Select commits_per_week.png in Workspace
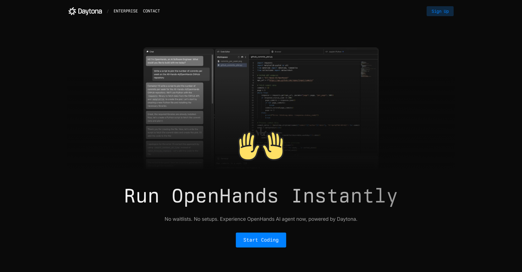 click(231, 61)
